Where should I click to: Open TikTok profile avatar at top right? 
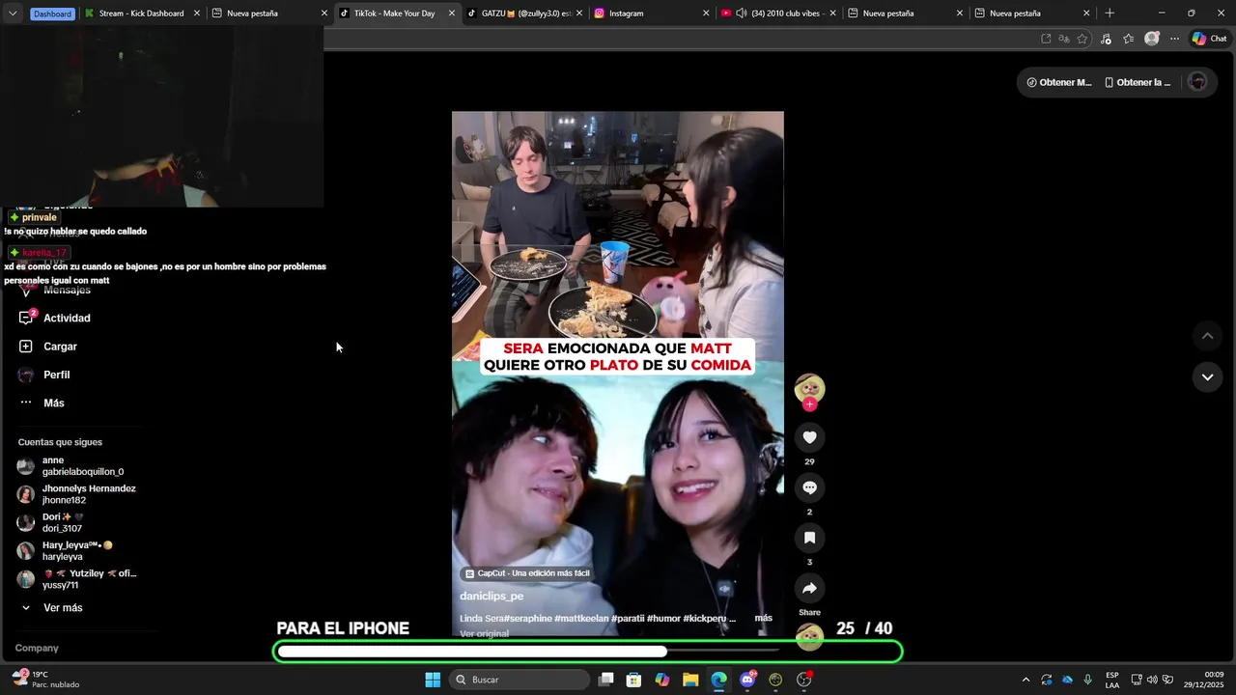pyautogui.click(x=1197, y=82)
